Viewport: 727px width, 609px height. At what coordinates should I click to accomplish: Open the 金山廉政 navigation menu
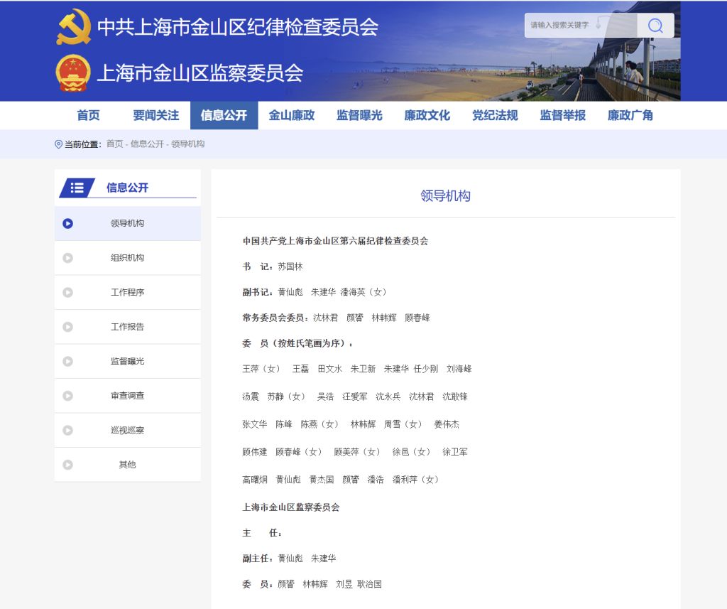coord(292,115)
